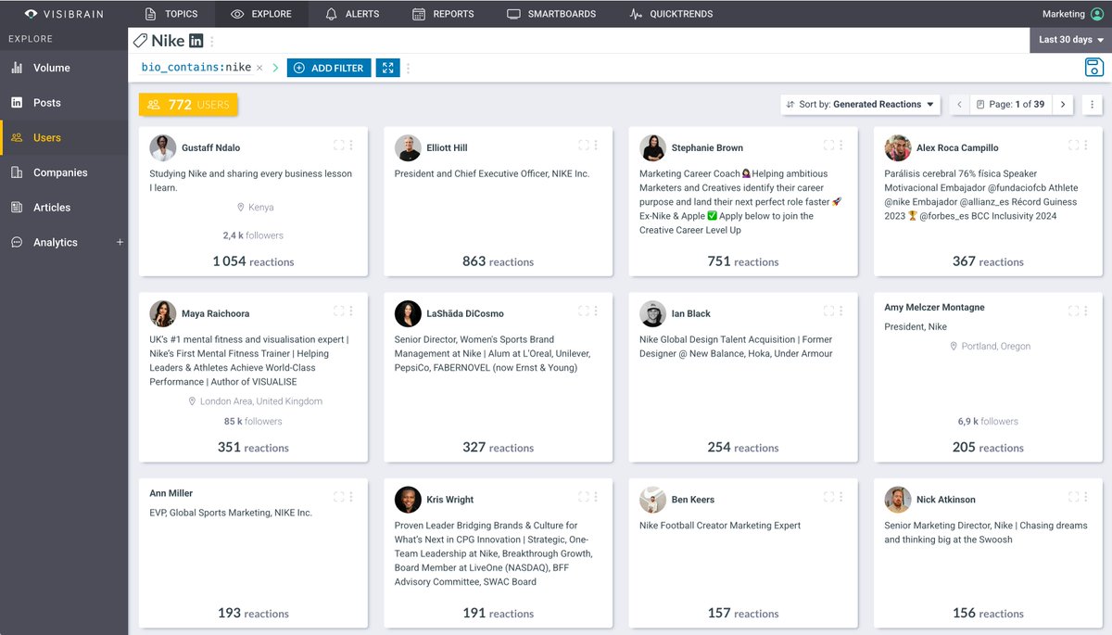1112x635 pixels.
Task: Click the 772 USERS count button
Action: point(188,105)
